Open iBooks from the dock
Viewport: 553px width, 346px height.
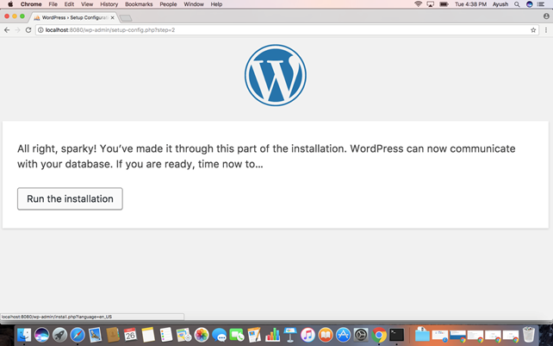click(x=326, y=335)
